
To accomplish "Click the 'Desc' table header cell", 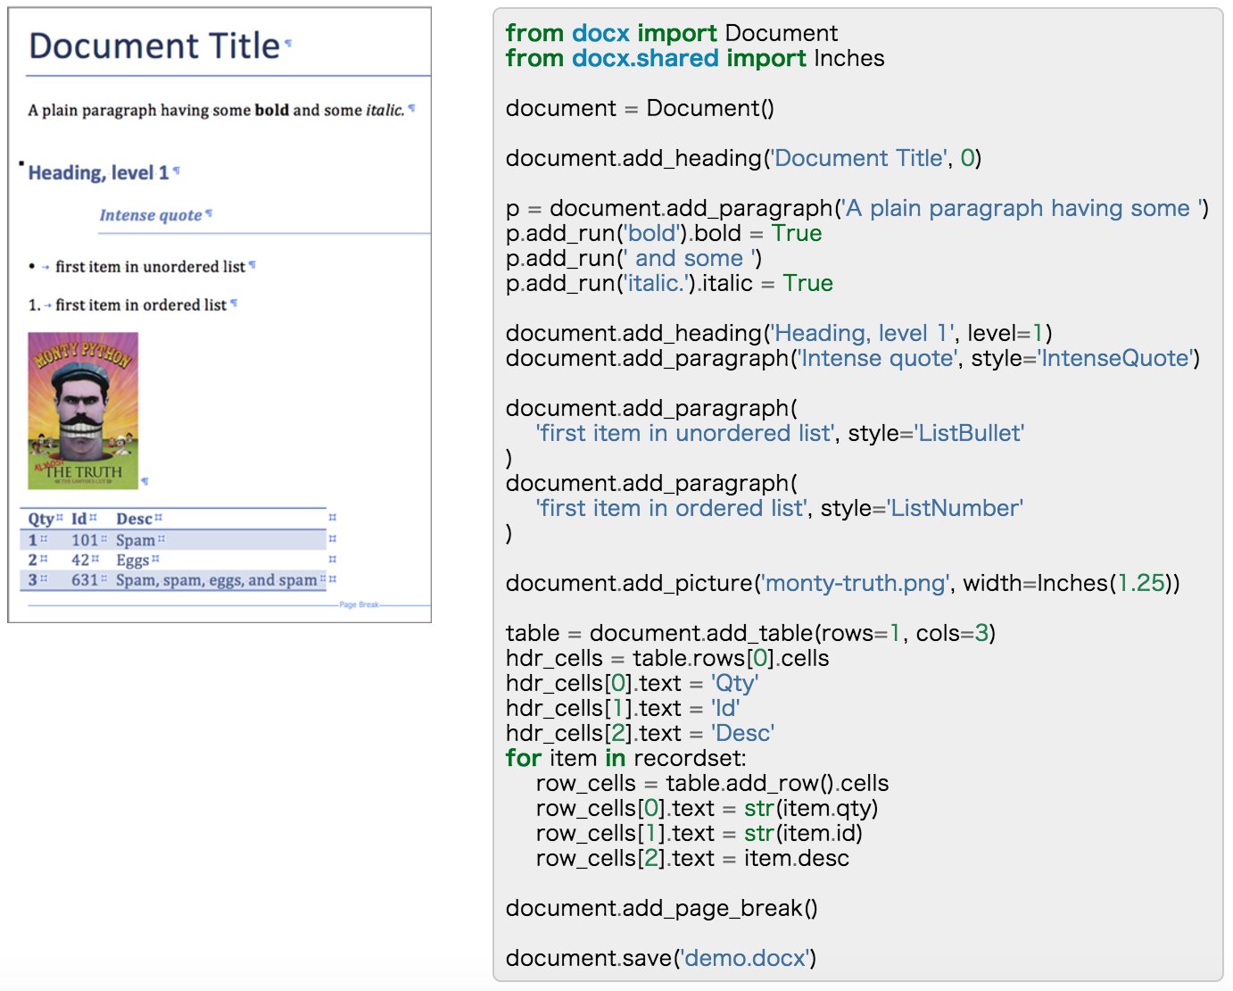I will pyautogui.click(x=134, y=519).
